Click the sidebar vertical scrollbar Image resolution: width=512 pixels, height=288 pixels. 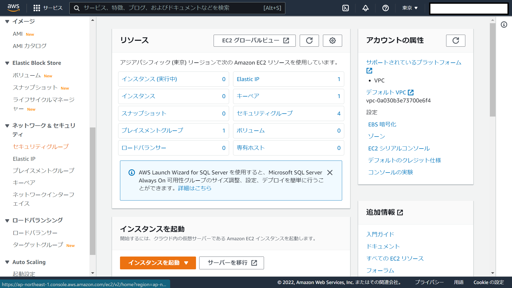pyautogui.click(x=93, y=191)
